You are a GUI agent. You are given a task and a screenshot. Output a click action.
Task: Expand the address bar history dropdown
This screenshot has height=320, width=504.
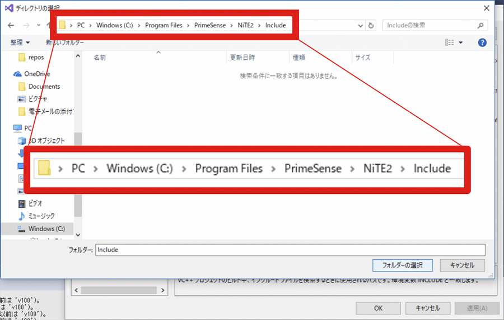(360, 26)
